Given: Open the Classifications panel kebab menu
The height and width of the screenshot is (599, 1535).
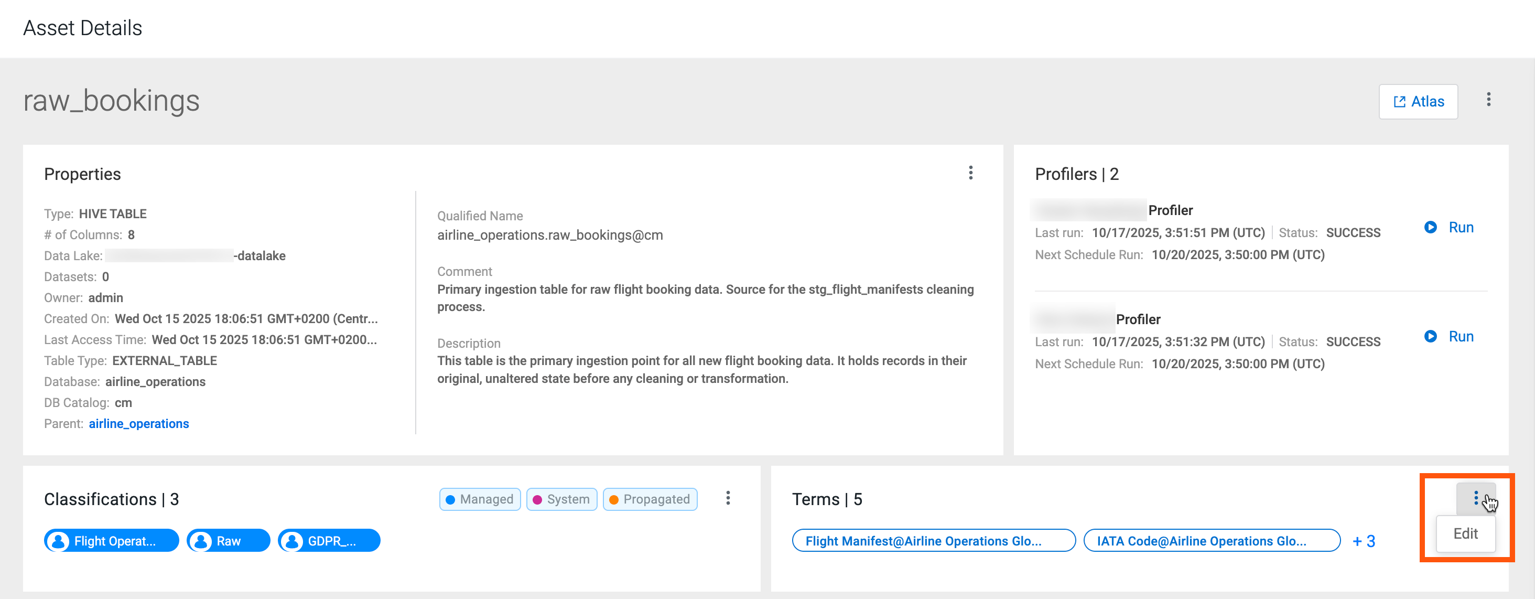Looking at the screenshot, I should pos(728,498).
